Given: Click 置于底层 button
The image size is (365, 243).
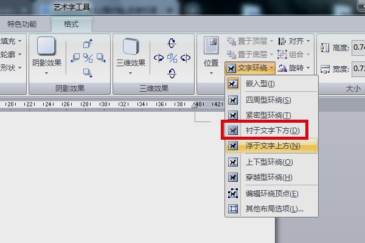Looking at the screenshot, I should [247, 55].
